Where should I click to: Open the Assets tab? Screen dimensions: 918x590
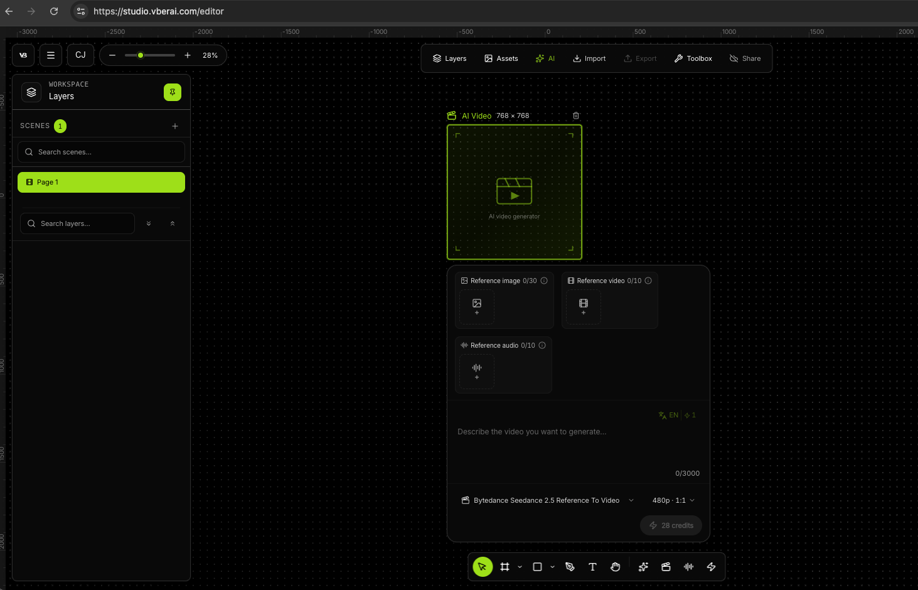tap(501, 58)
